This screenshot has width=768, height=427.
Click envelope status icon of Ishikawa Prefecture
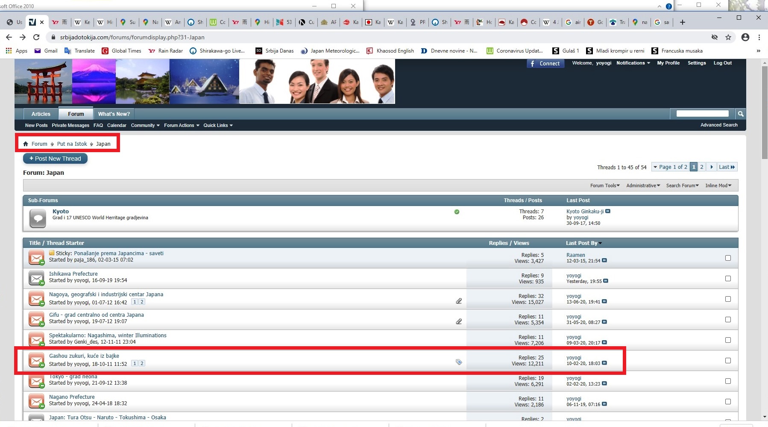pyautogui.click(x=37, y=278)
